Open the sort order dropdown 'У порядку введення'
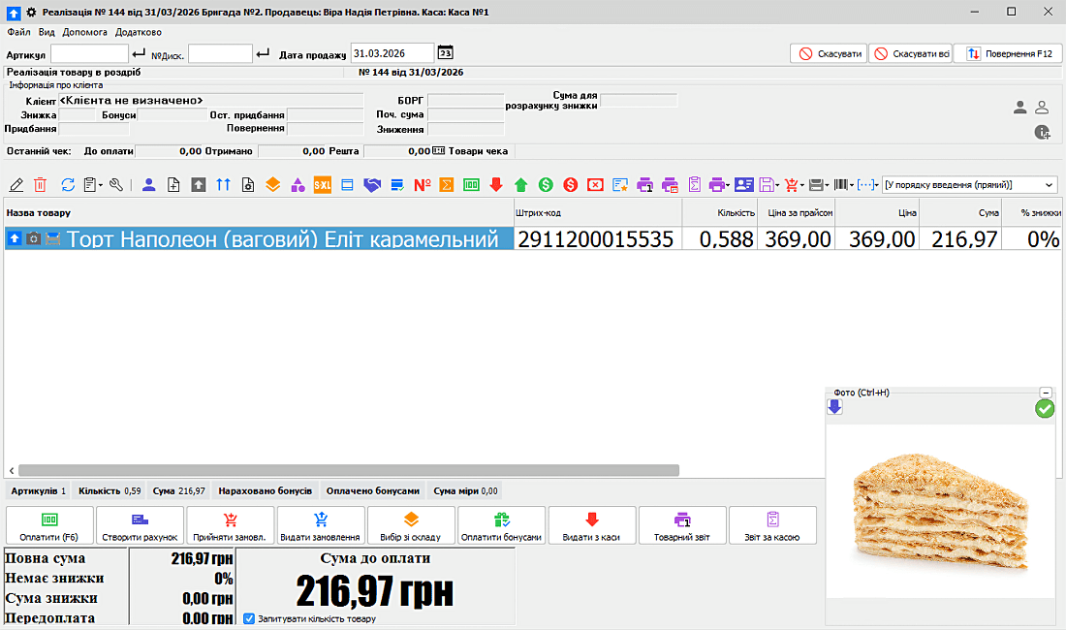 970,184
